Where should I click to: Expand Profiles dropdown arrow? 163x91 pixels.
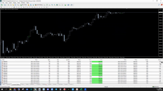coord(6,5)
